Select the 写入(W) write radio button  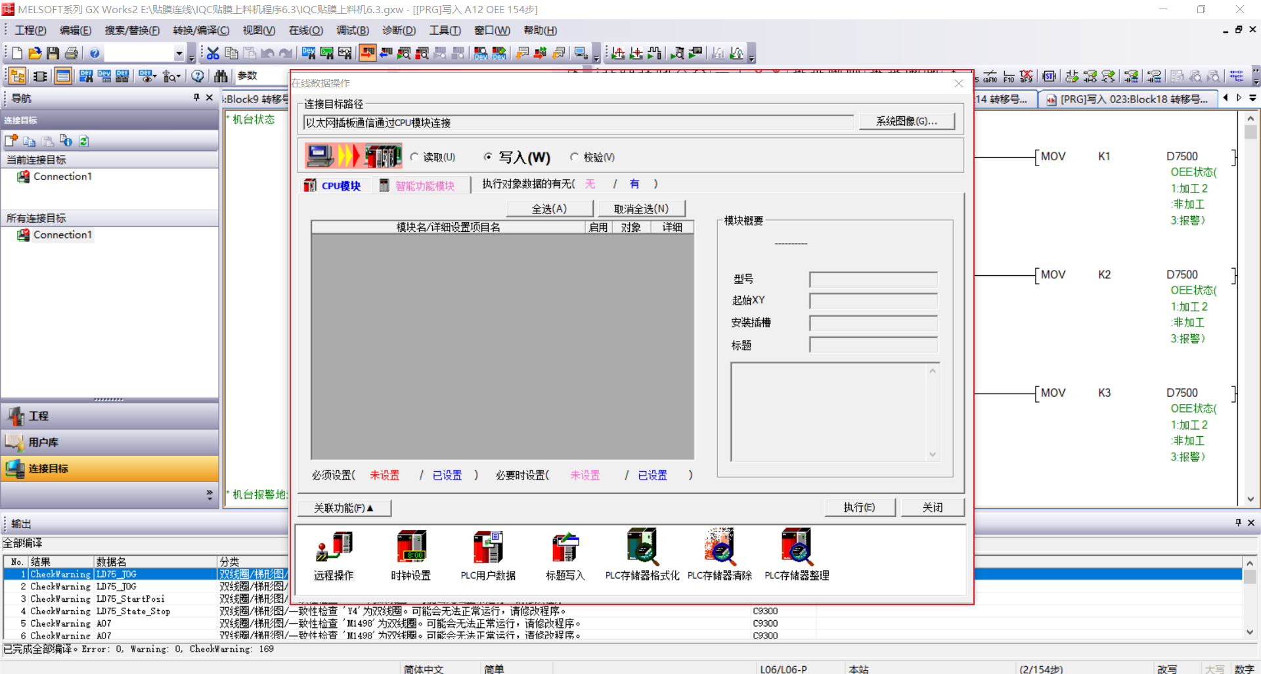(488, 157)
